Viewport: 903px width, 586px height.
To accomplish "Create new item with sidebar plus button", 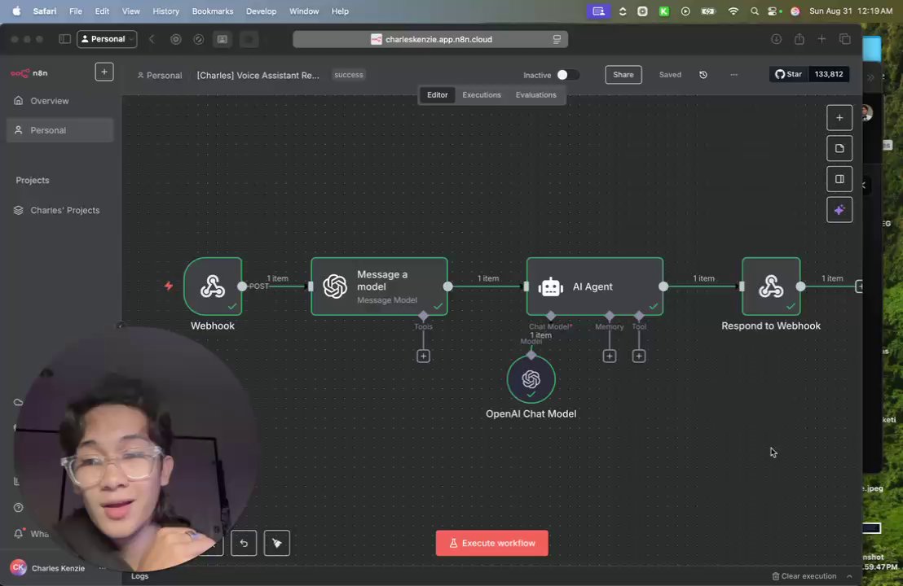I will click(x=104, y=72).
